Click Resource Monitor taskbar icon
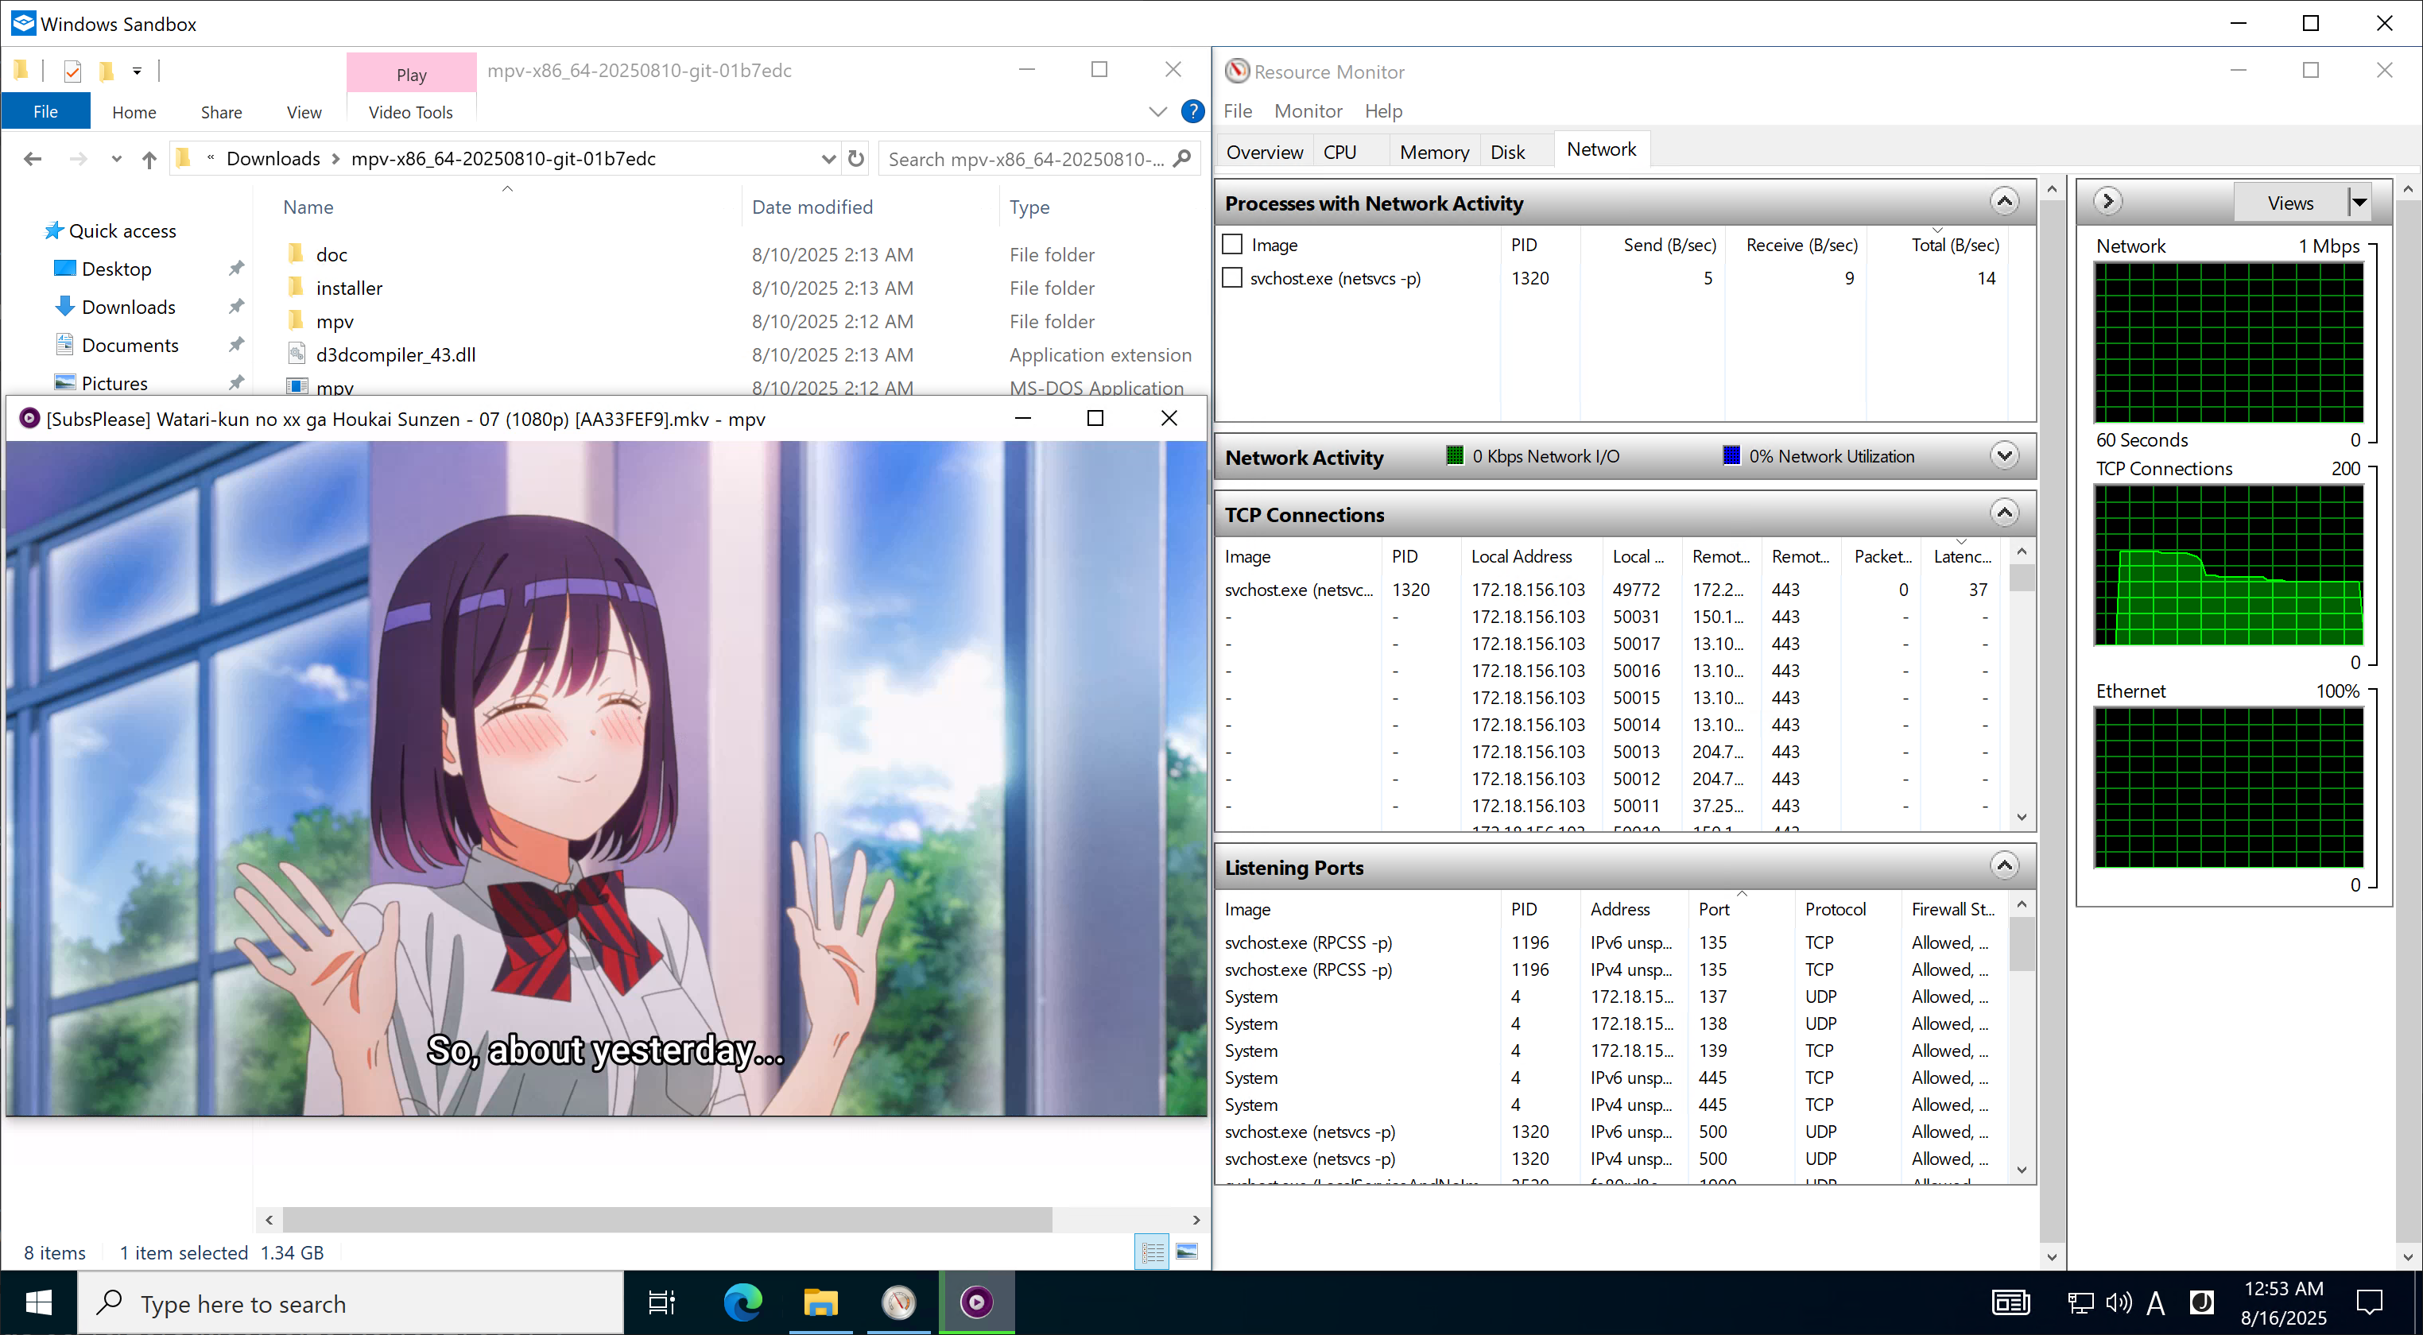 point(898,1303)
